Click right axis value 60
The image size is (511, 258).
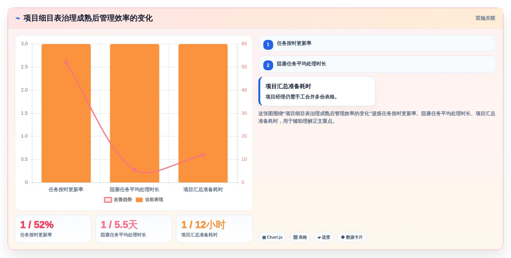click(244, 44)
